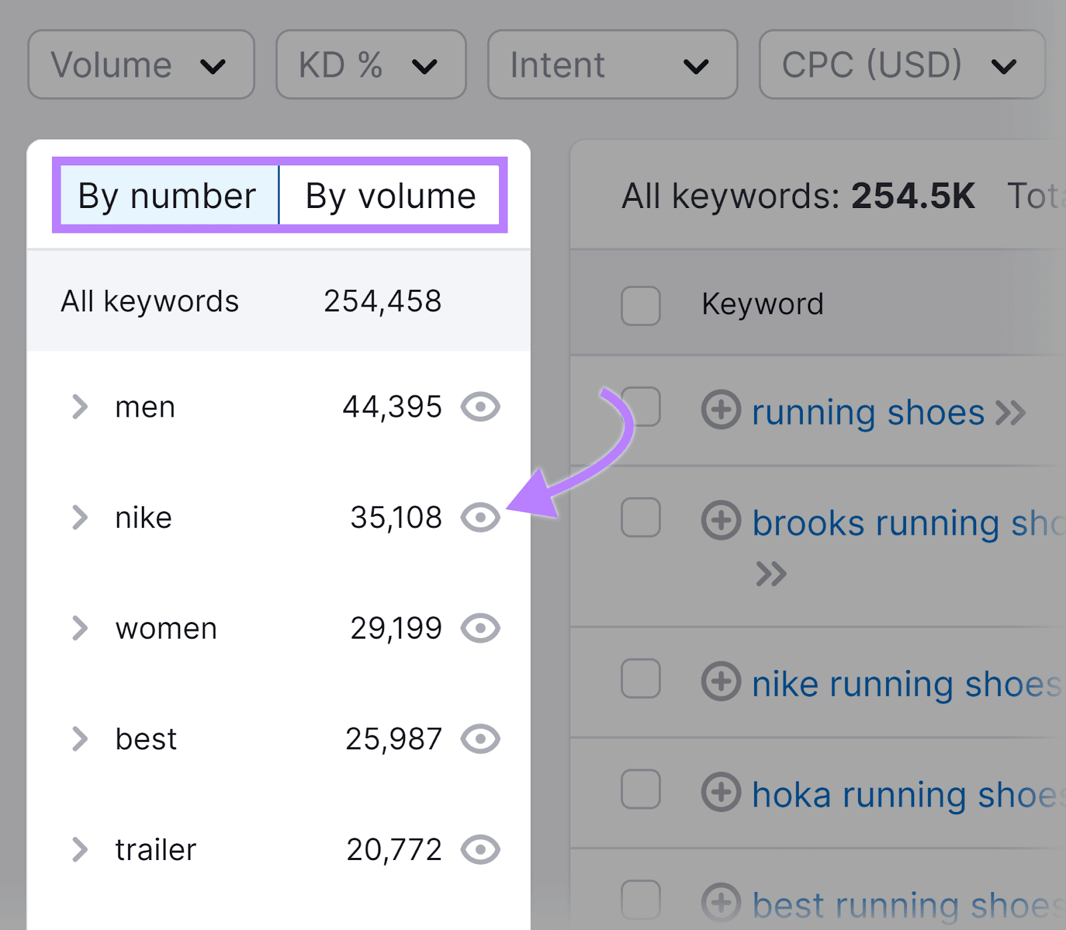1066x930 pixels.
Task: Click double-arrow icon under brooks running shoes
Action: [772, 574]
